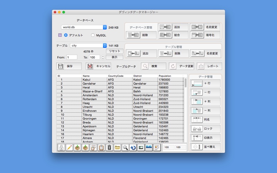The image size is (277, 173).
Task: Click the chart document icon in the bottom toolbar
Action: 157,147
